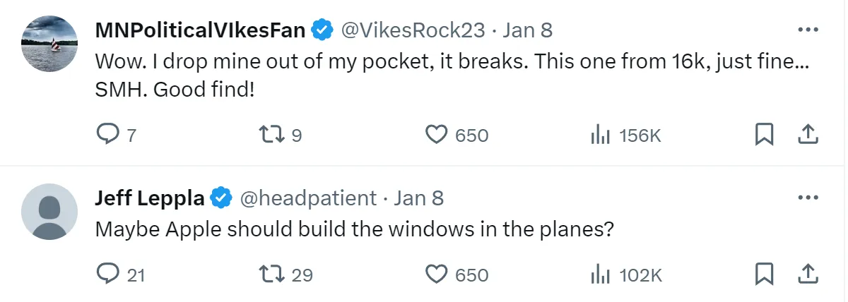
Task: Bookmark the MNPoliticalVIkesFan tweet
Action: tap(764, 134)
